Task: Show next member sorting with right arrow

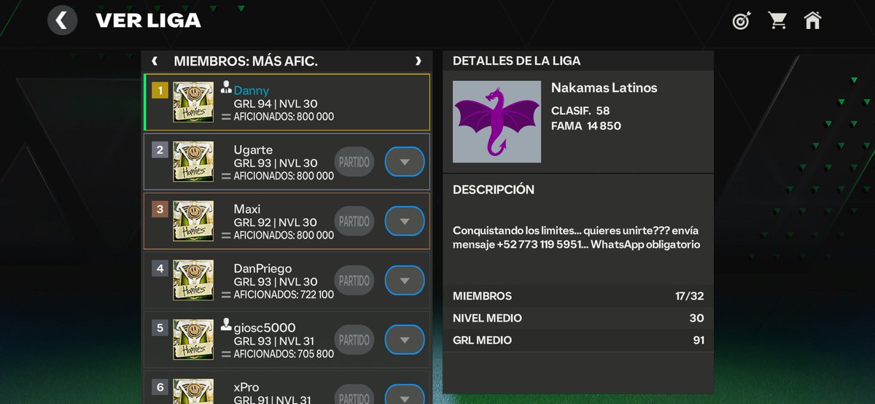Action: [x=418, y=61]
